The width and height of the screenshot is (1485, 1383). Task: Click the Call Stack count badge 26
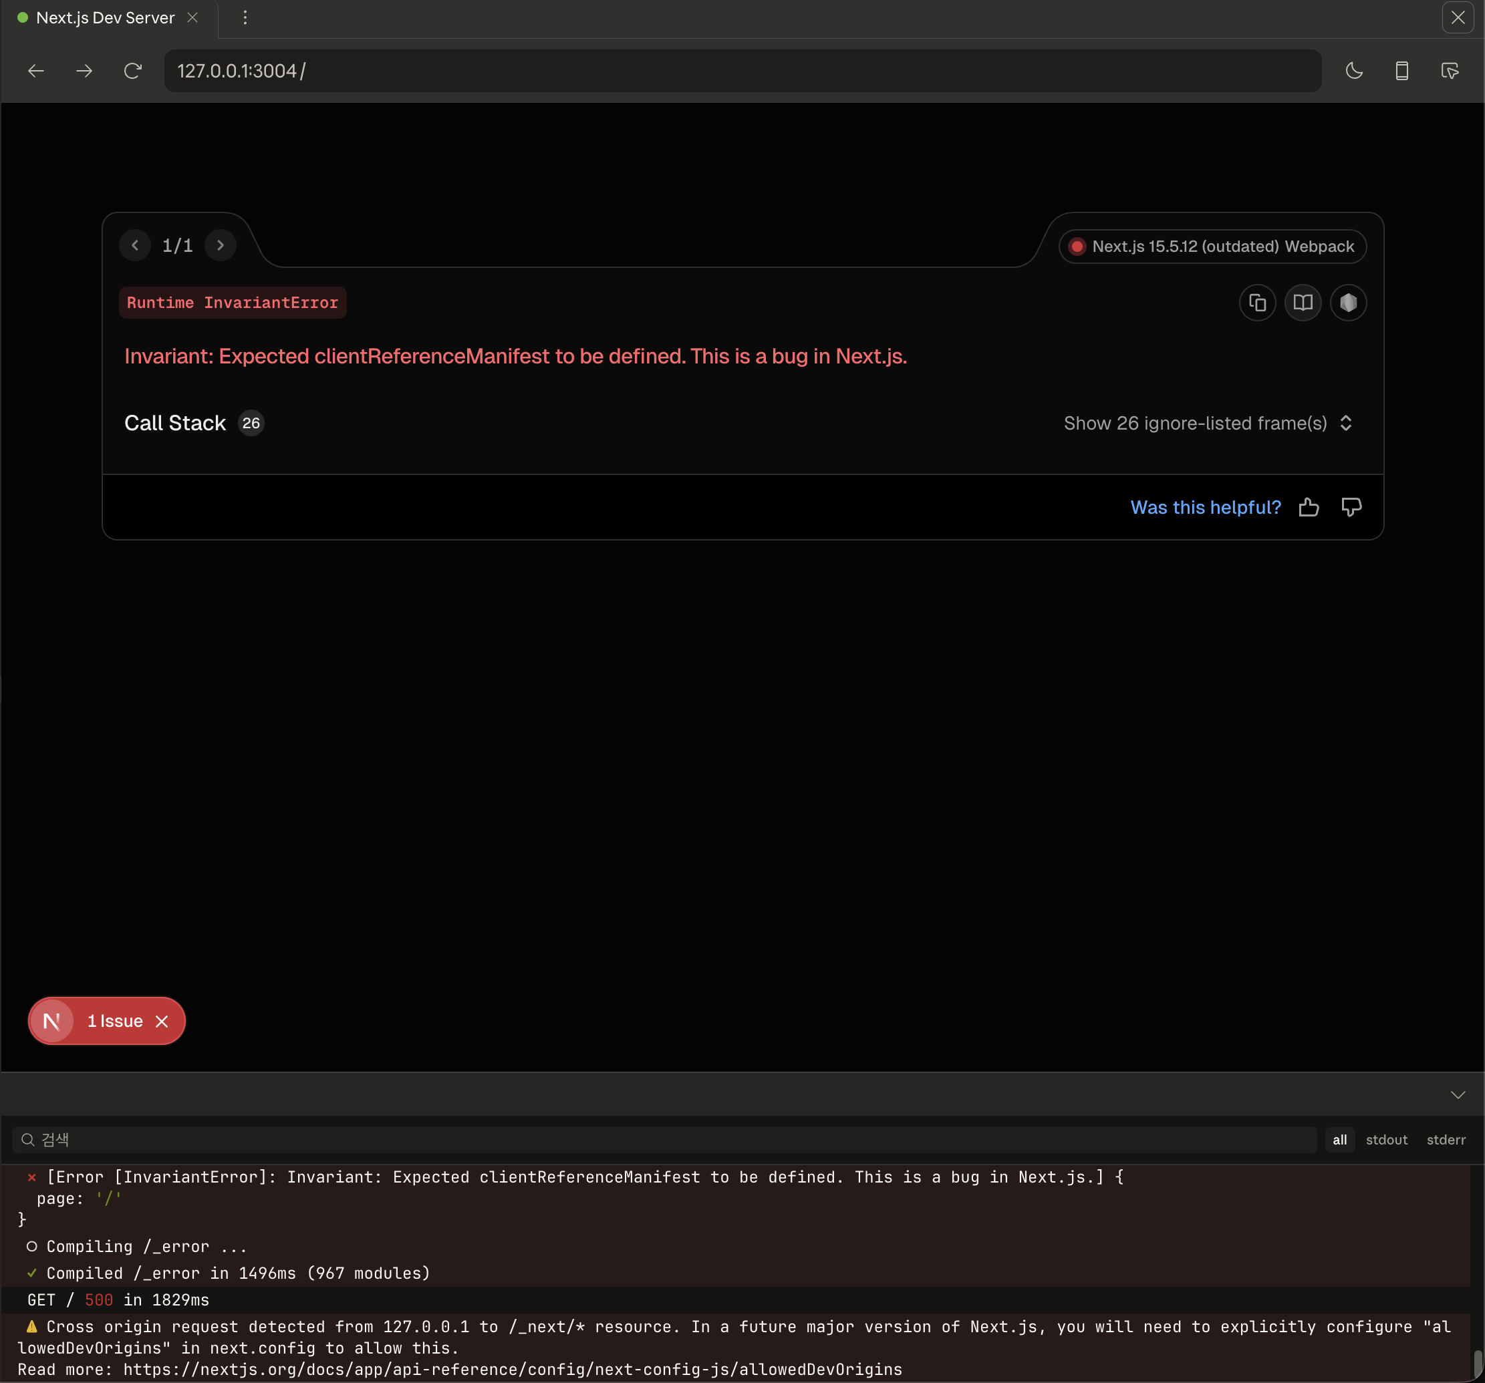[251, 424]
